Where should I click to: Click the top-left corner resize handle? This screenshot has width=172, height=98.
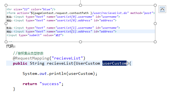(x=6, y=5)
